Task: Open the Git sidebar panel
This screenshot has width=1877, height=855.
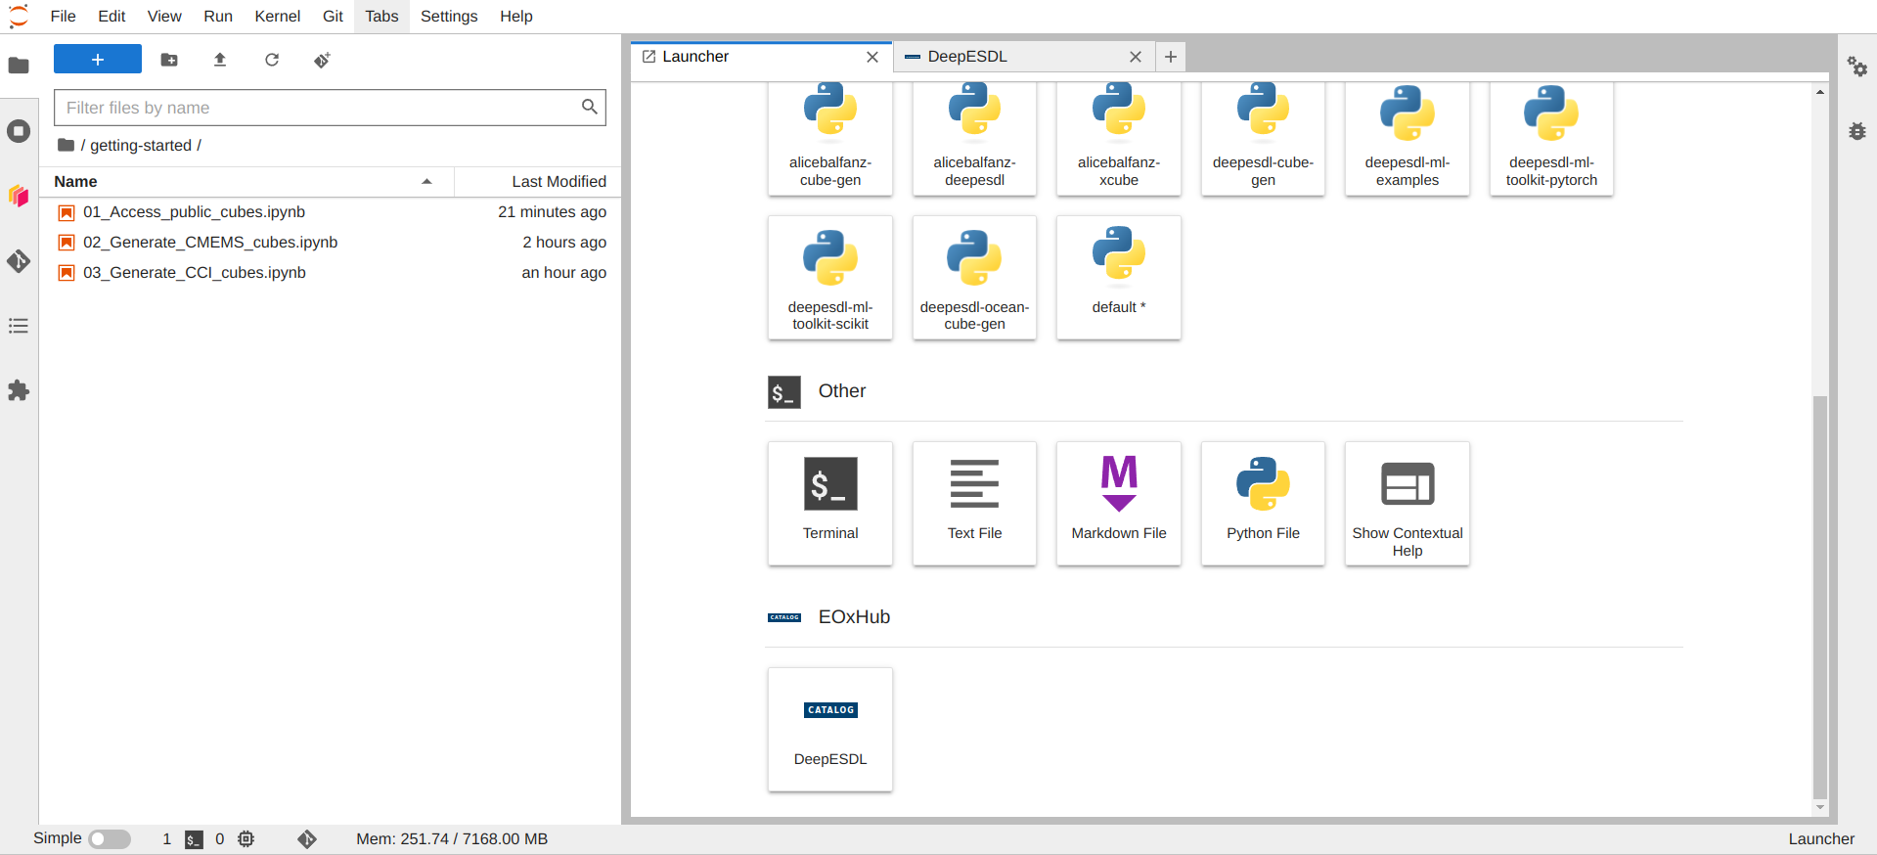Action: click(19, 261)
